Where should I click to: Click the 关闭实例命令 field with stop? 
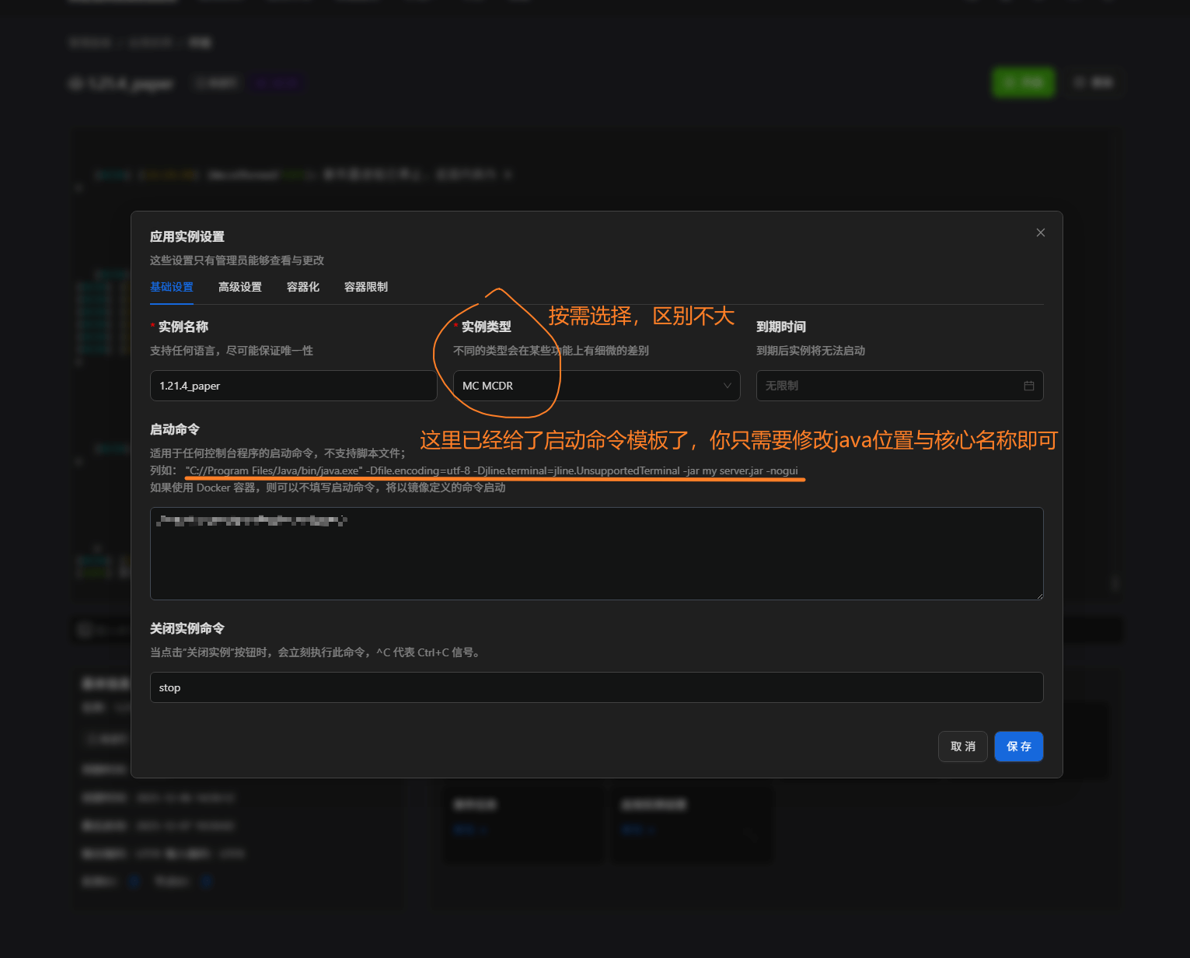(597, 687)
